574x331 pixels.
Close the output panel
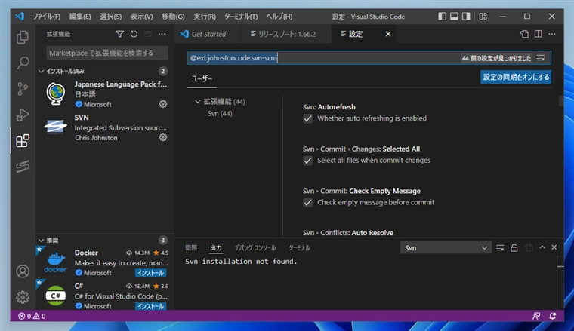554,247
